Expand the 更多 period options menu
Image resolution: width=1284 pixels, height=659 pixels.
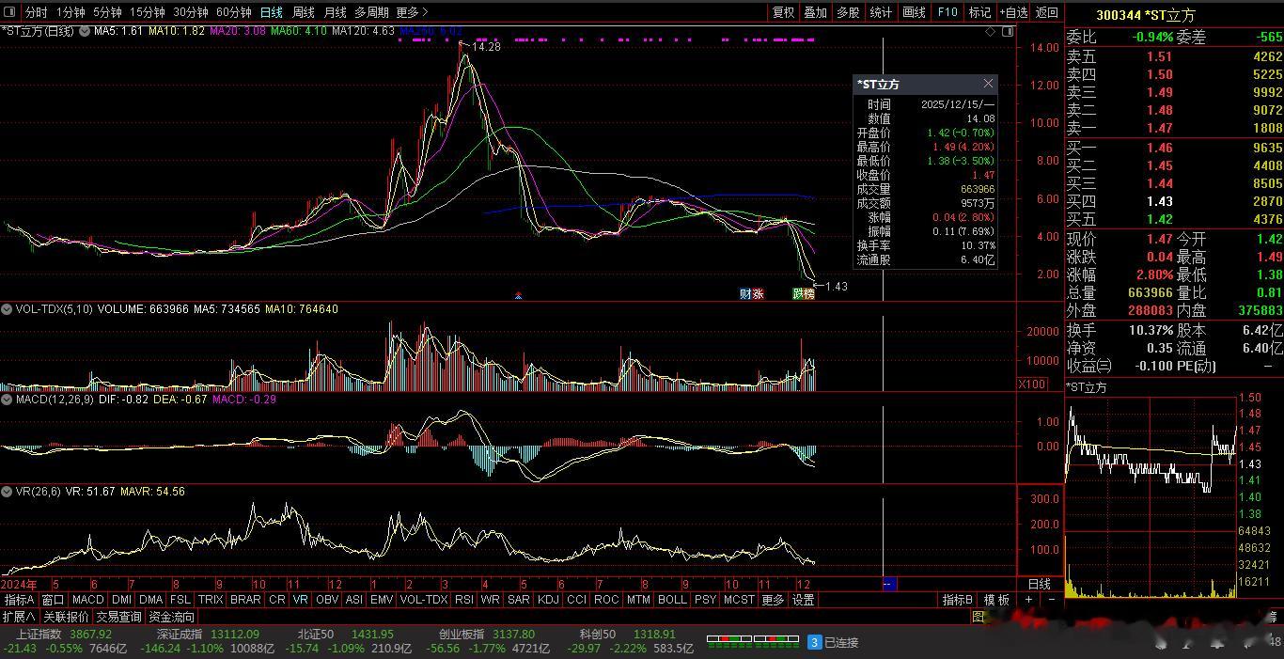pyautogui.click(x=412, y=12)
